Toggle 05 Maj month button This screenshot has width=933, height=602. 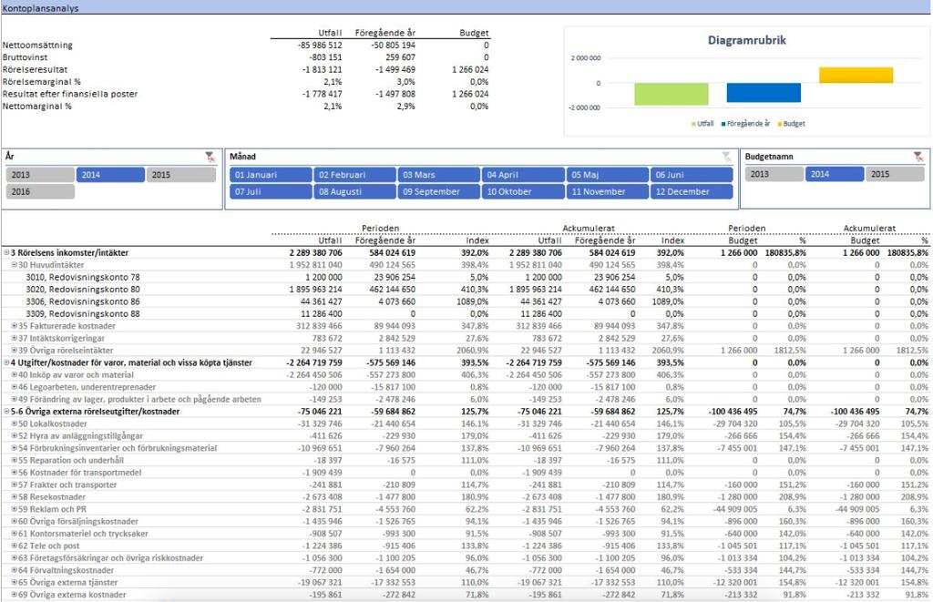(608, 174)
